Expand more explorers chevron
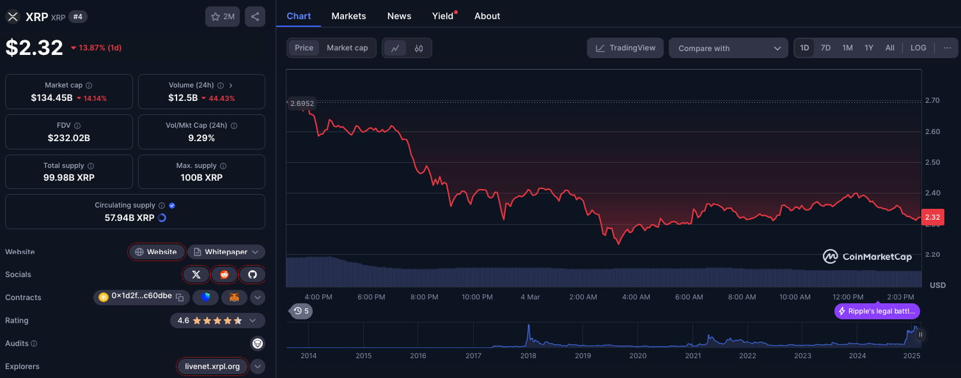The image size is (961, 378). click(258, 367)
